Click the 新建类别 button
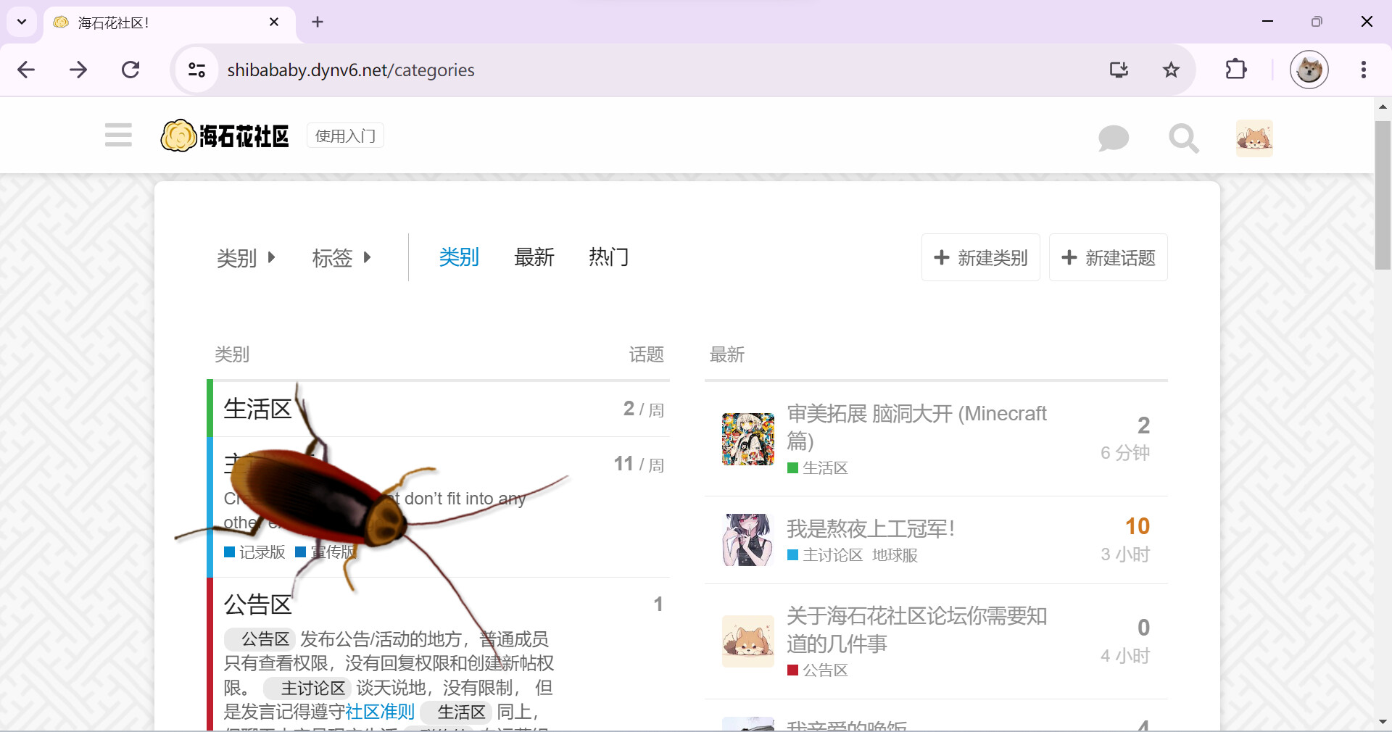Viewport: 1392px width, 732px height. pos(980,257)
